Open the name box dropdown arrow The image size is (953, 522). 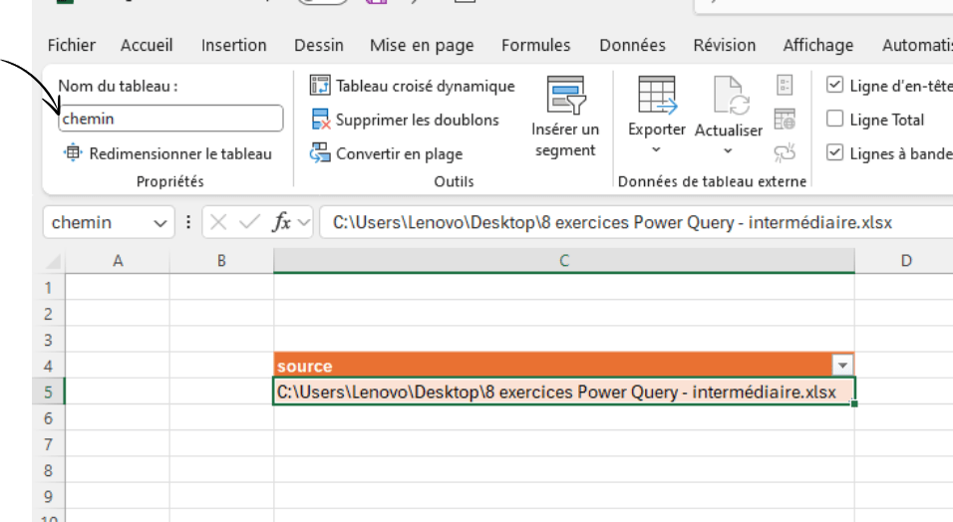(160, 223)
